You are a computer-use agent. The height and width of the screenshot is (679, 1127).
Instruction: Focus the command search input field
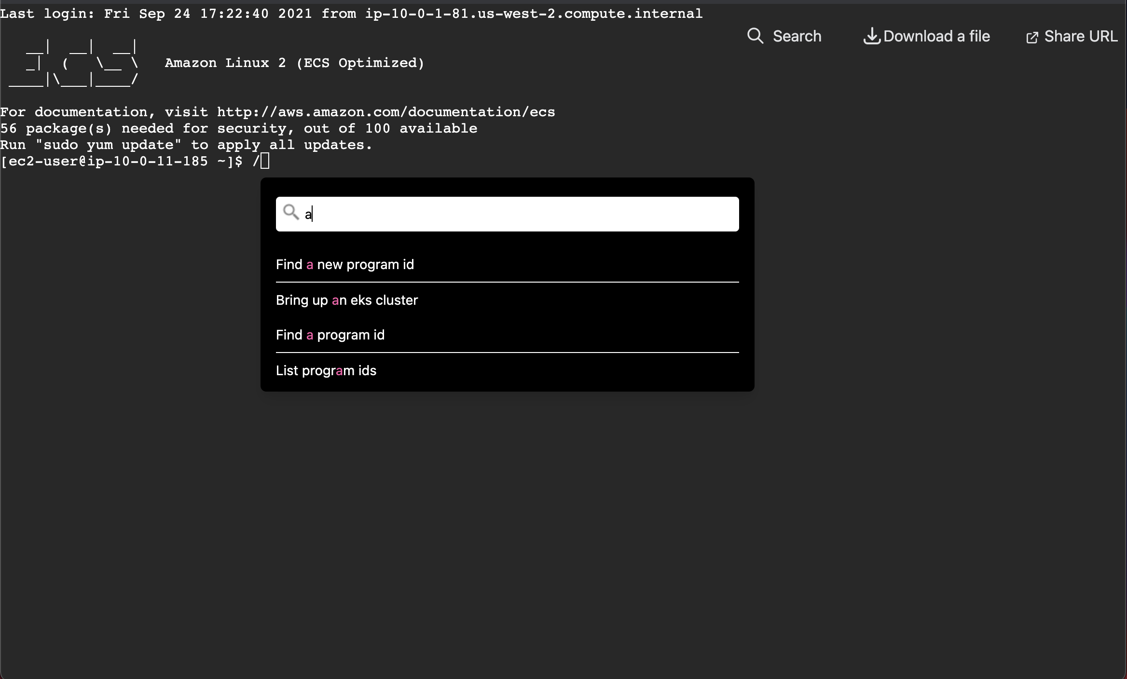[x=507, y=214]
